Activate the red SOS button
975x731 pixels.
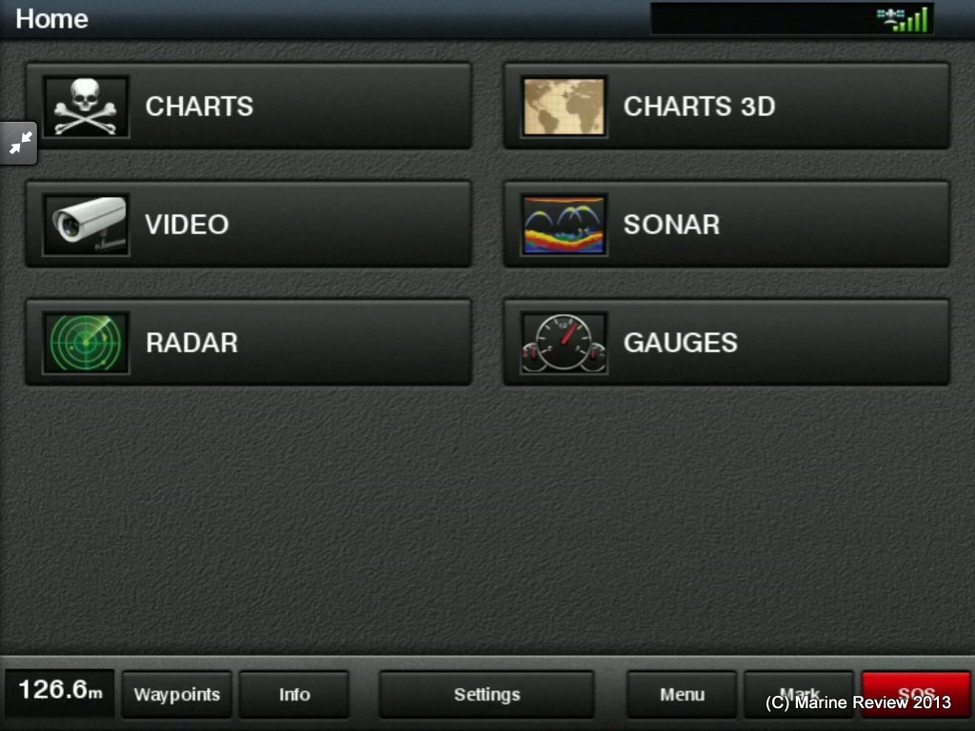point(916,694)
